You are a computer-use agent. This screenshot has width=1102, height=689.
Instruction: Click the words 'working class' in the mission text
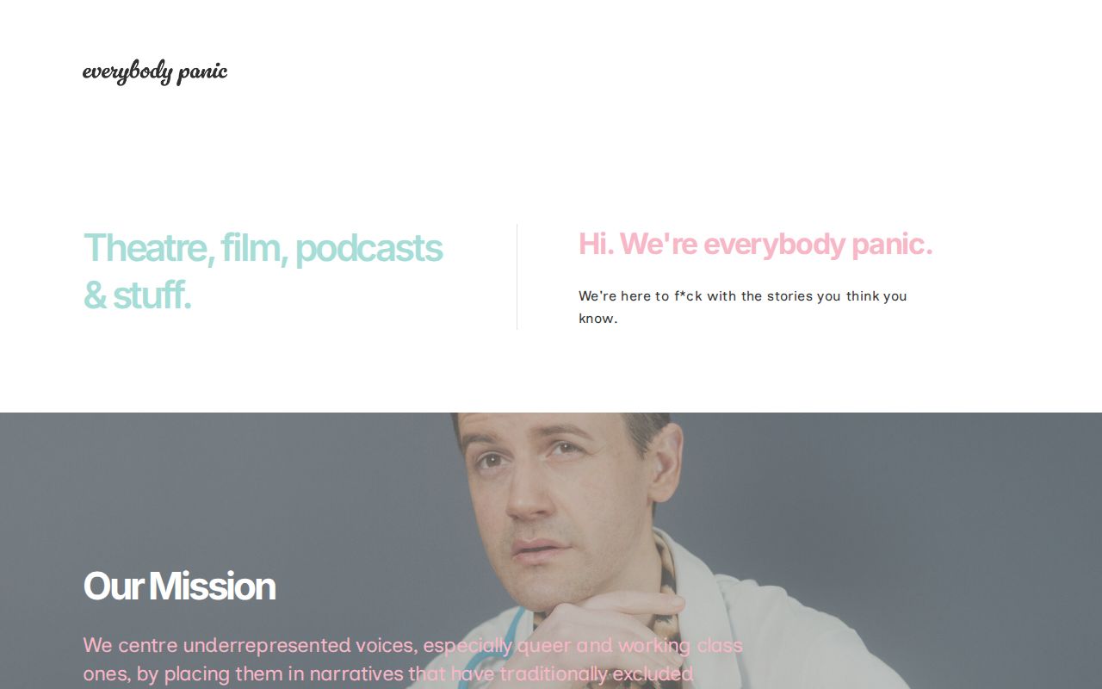680,645
